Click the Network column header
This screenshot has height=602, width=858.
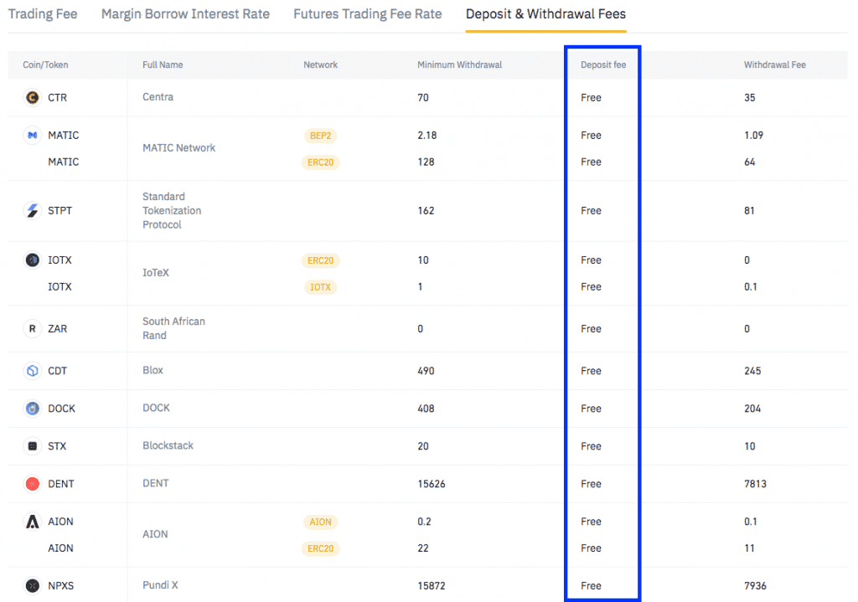click(x=321, y=64)
